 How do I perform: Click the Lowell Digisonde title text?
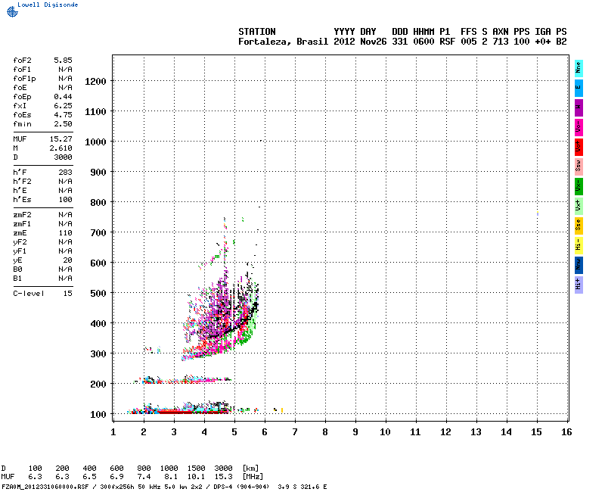coord(48,5)
